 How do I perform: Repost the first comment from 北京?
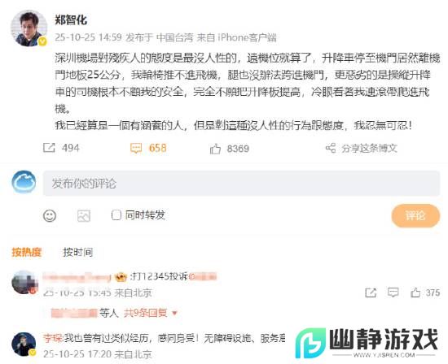point(371,292)
